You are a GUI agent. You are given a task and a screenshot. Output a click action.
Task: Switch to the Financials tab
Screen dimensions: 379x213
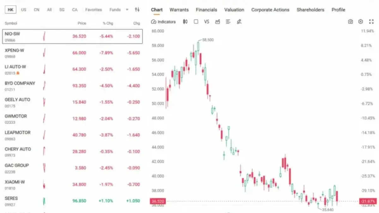click(206, 10)
